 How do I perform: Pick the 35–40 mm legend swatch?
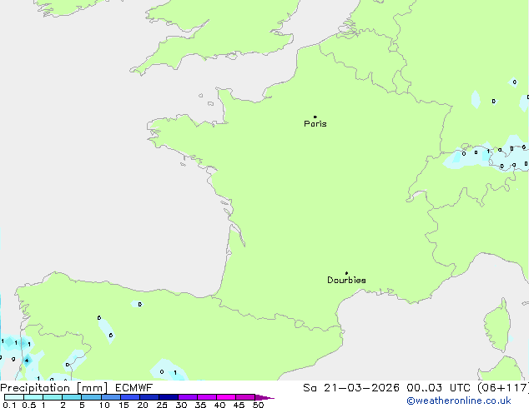(207, 397)
